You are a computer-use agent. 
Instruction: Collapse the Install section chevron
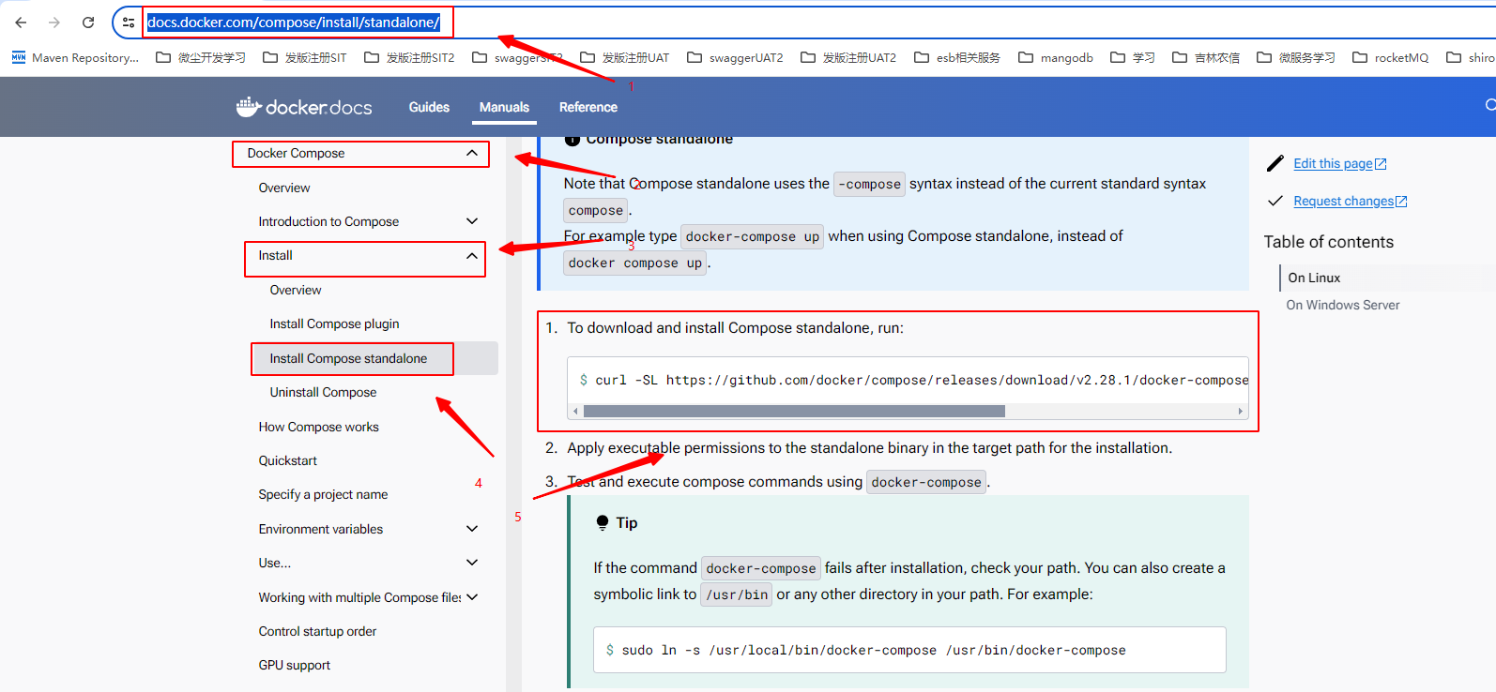(x=472, y=255)
